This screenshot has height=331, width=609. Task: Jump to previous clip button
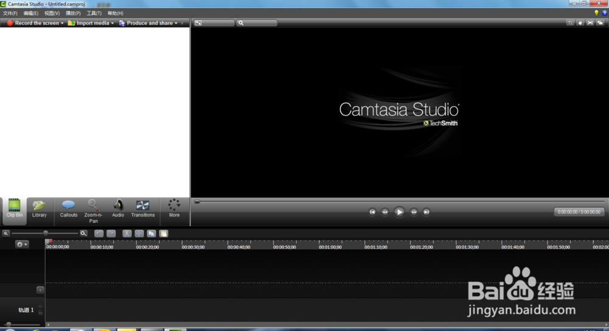coord(372,212)
